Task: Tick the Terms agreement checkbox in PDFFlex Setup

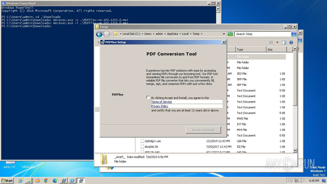Action: 148,97
